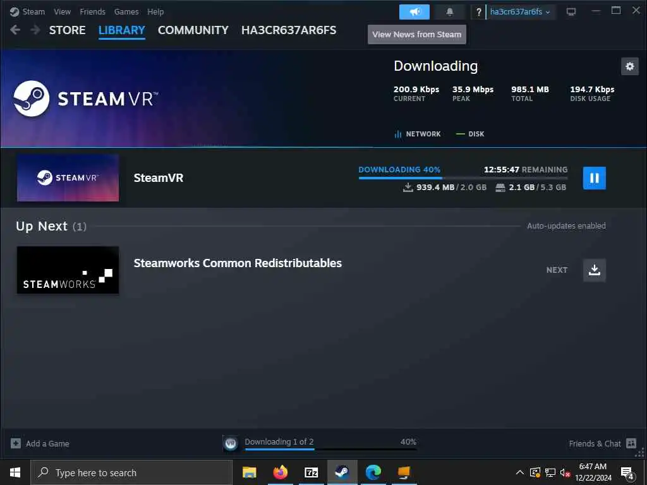This screenshot has height=485, width=647.
Task: Click the Downloading heading
Action: [436, 66]
